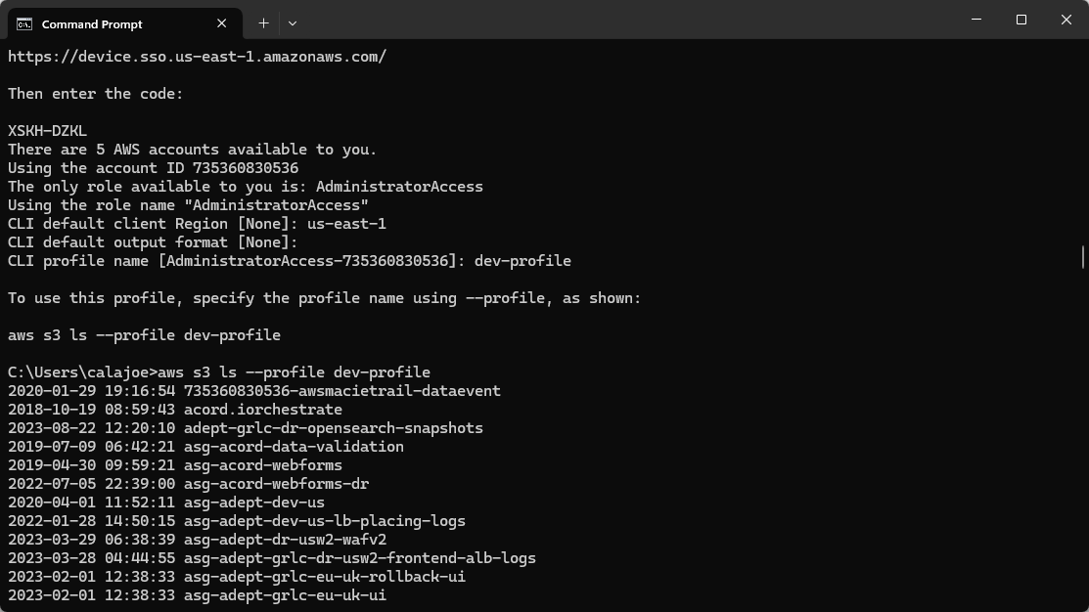Click the acord.iorchestrate bucket entry
The image size is (1089, 612).
pos(262,410)
